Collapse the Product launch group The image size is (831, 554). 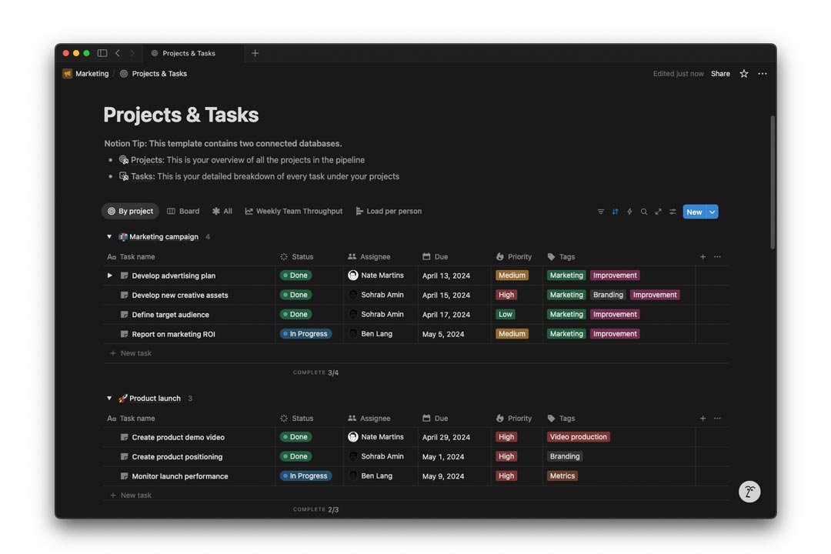pyautogui.click(x=108, y=398)
